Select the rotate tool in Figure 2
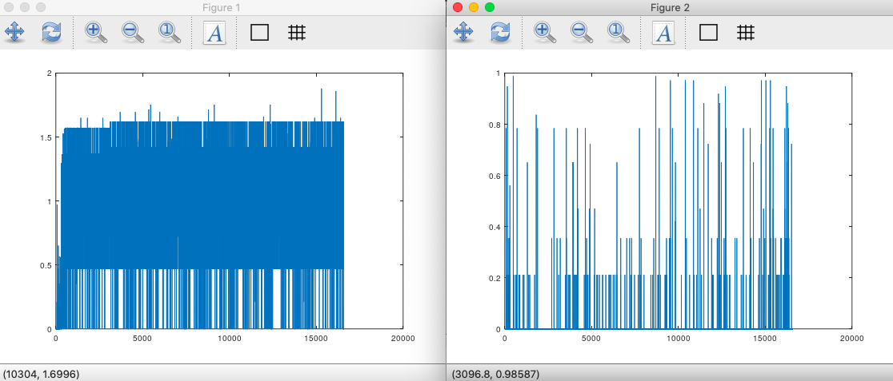 pyautogui.click(x=500, y=32)
